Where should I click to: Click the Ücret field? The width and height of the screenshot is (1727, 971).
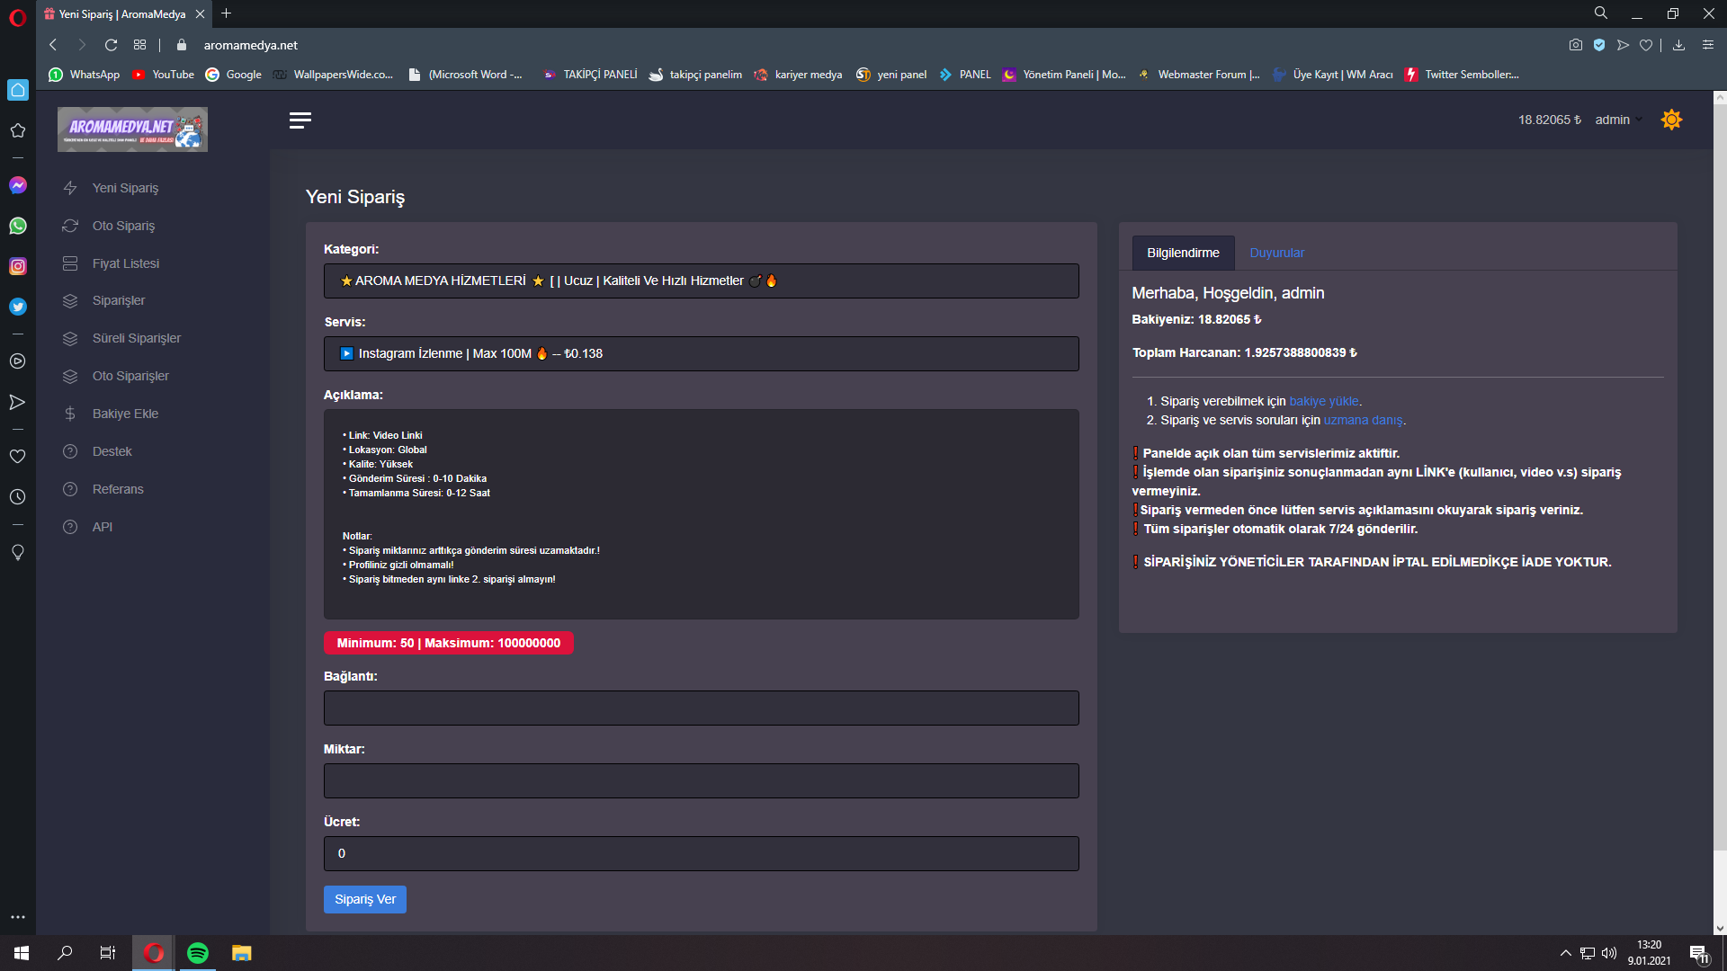tap(702, 854)
